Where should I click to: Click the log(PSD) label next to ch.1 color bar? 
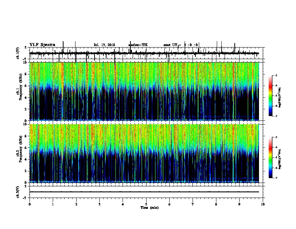point(280,98)
